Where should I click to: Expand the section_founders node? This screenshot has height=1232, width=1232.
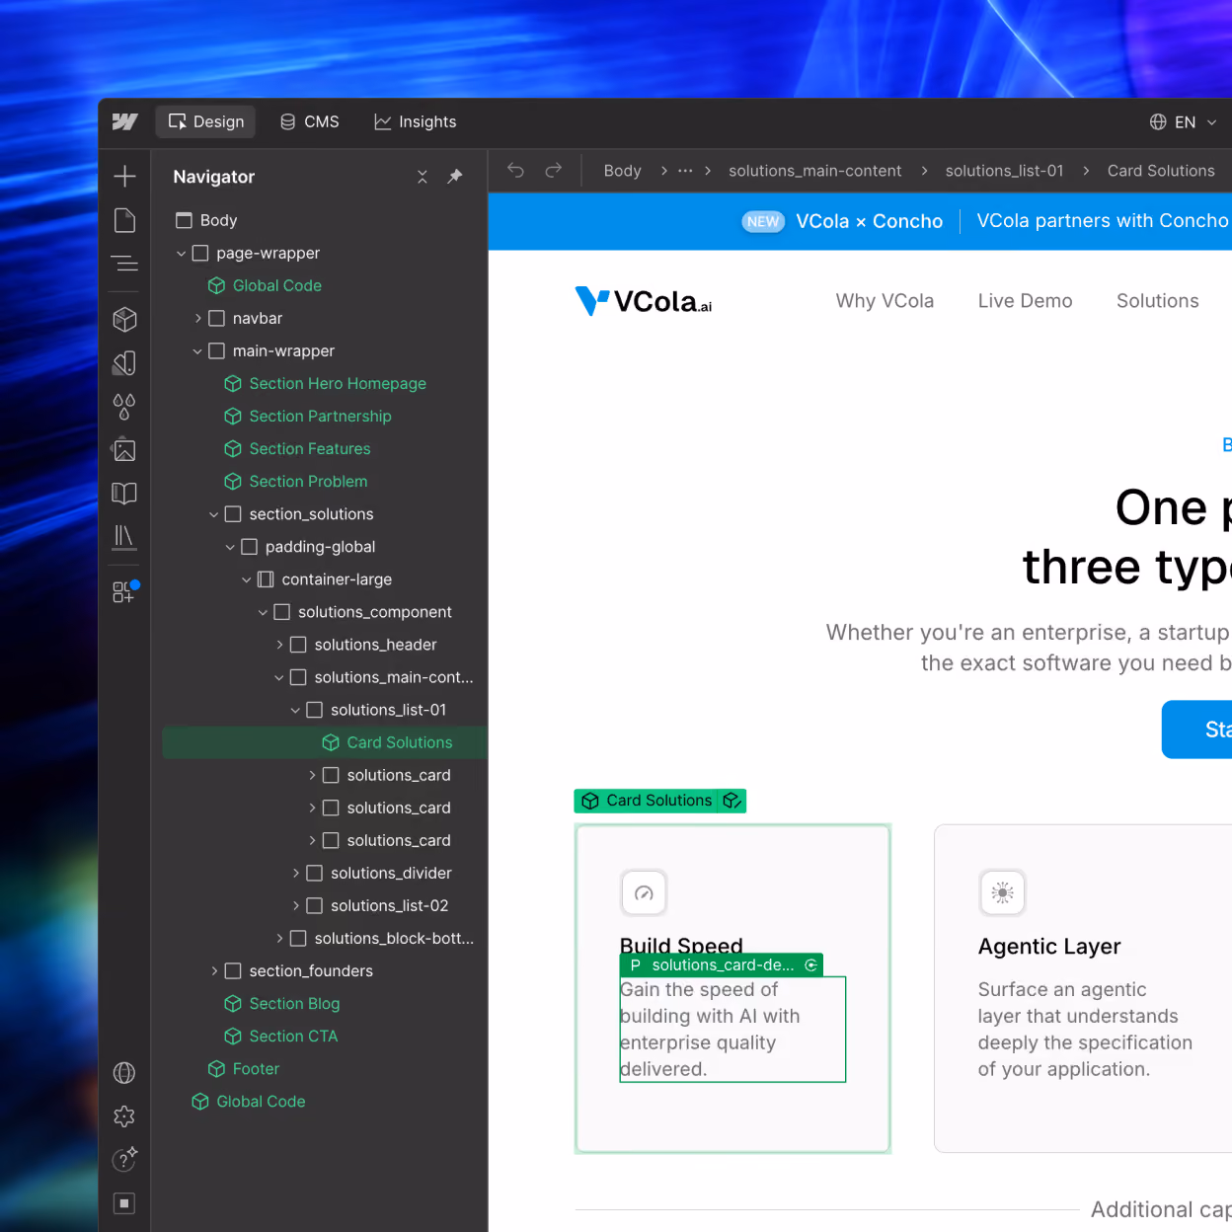pos(214,971)
